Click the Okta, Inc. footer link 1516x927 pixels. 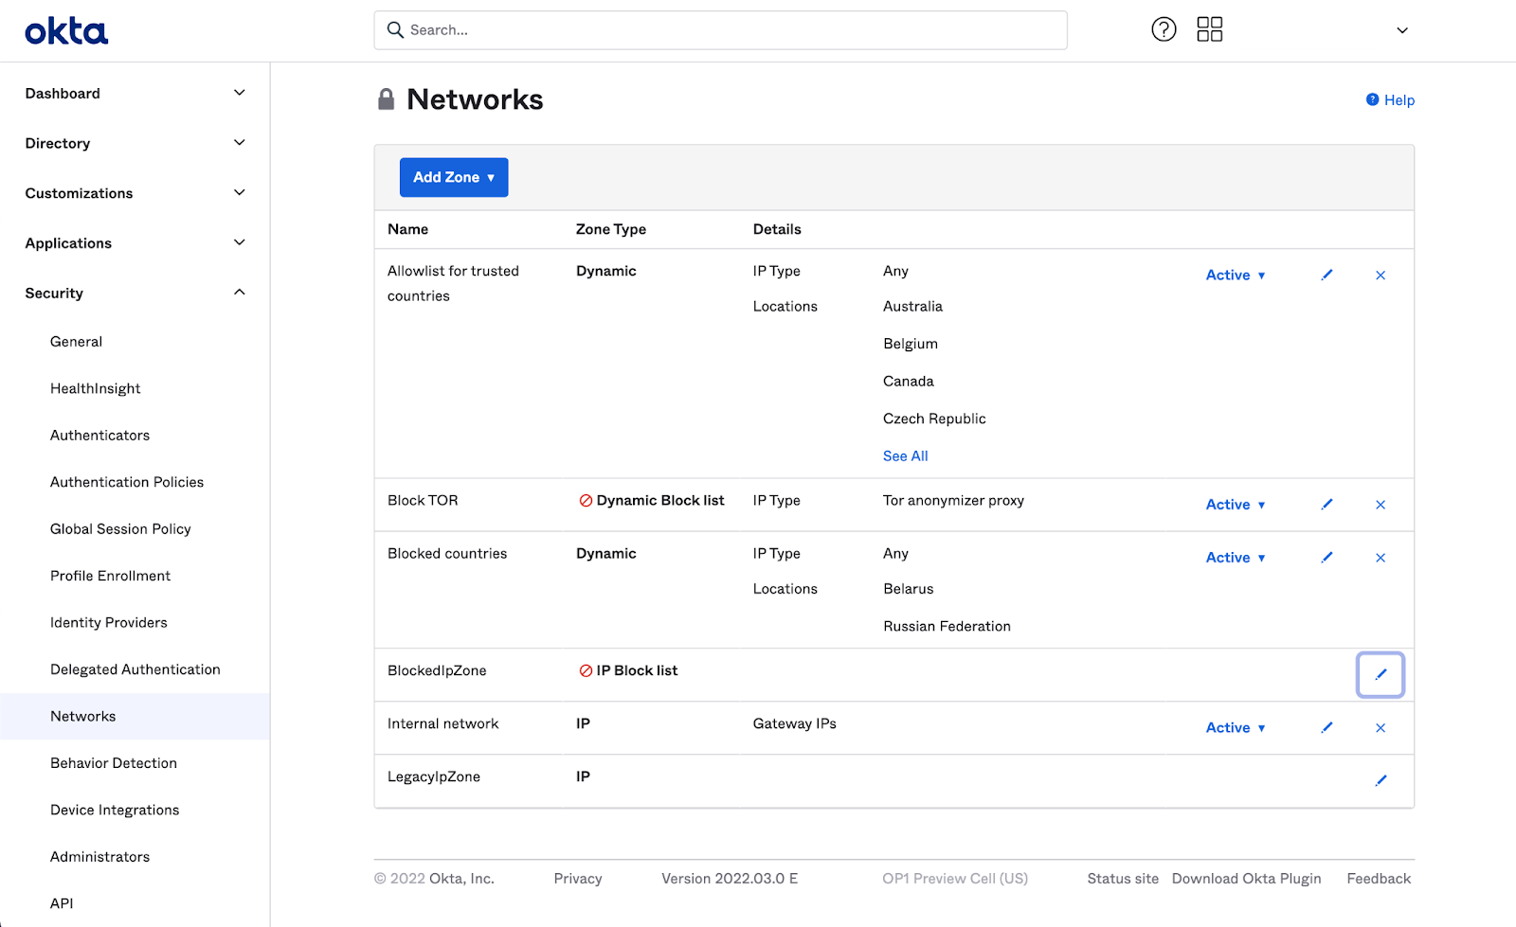pos(461,879)
